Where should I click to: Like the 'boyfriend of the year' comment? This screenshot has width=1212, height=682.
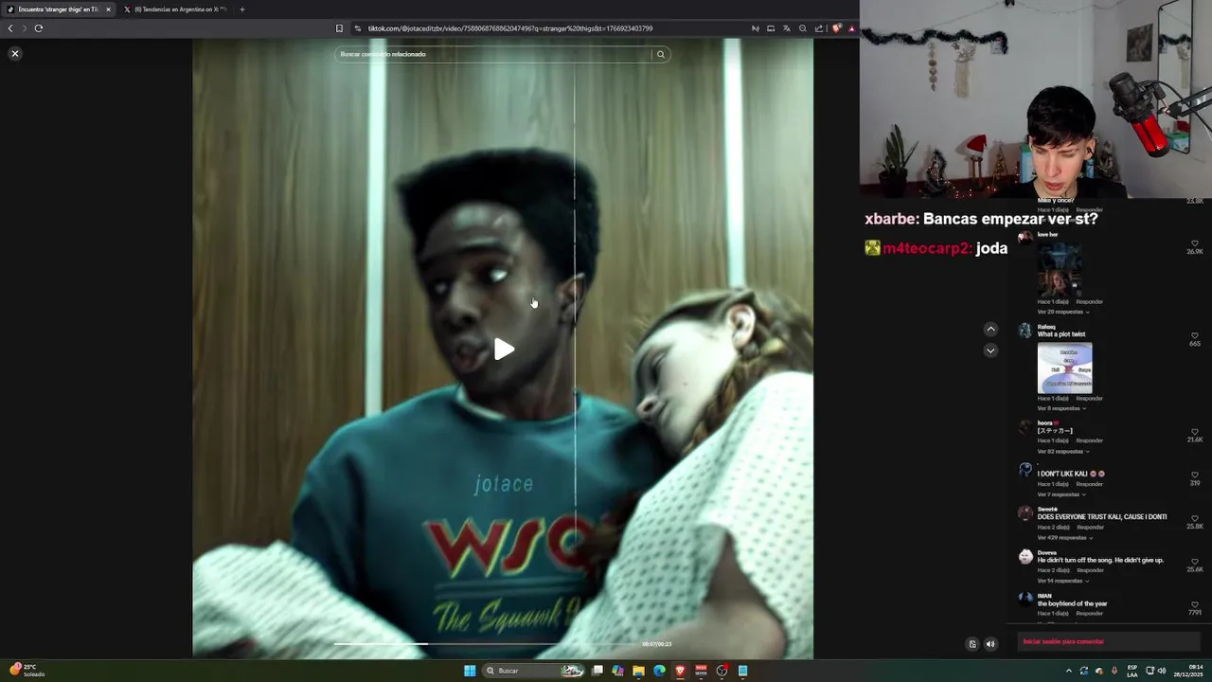(1195, 604)
